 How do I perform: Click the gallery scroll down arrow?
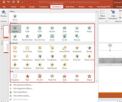tap(97, 81)
